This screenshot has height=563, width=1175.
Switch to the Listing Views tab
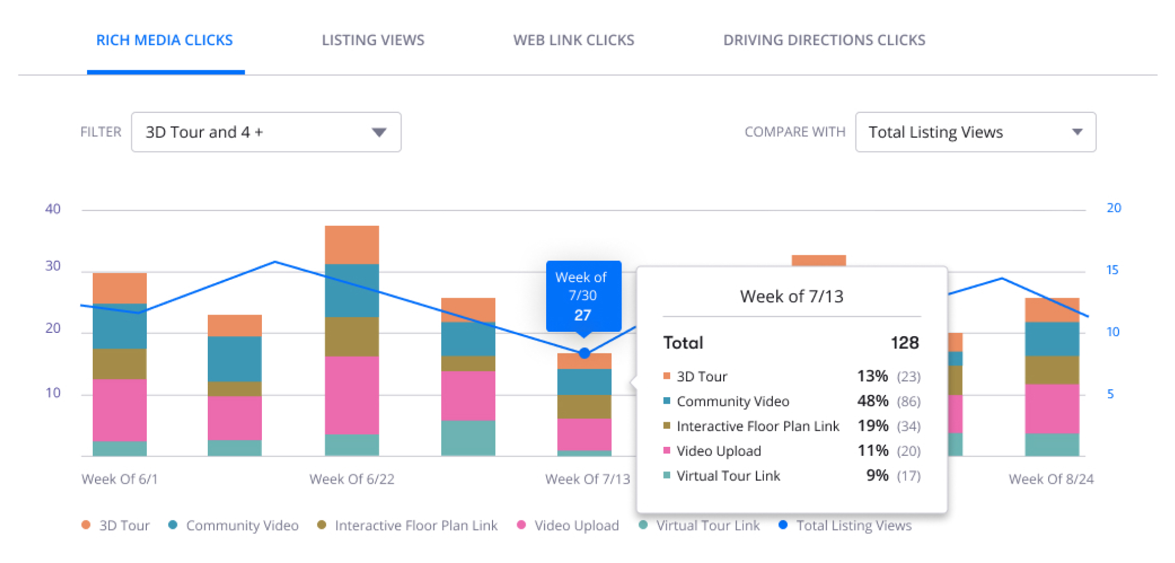tap(372, 40)
